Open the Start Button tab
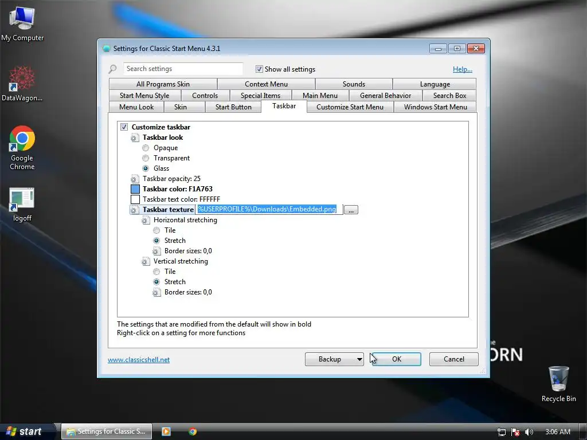587x440 pixels. 233,107
